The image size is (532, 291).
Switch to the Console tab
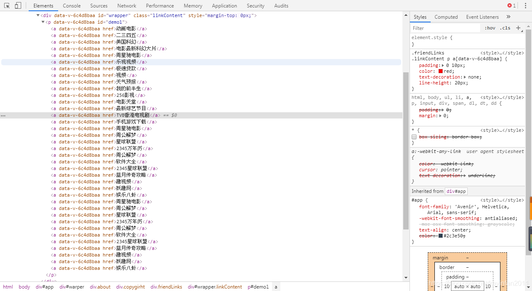coord(72,6)
